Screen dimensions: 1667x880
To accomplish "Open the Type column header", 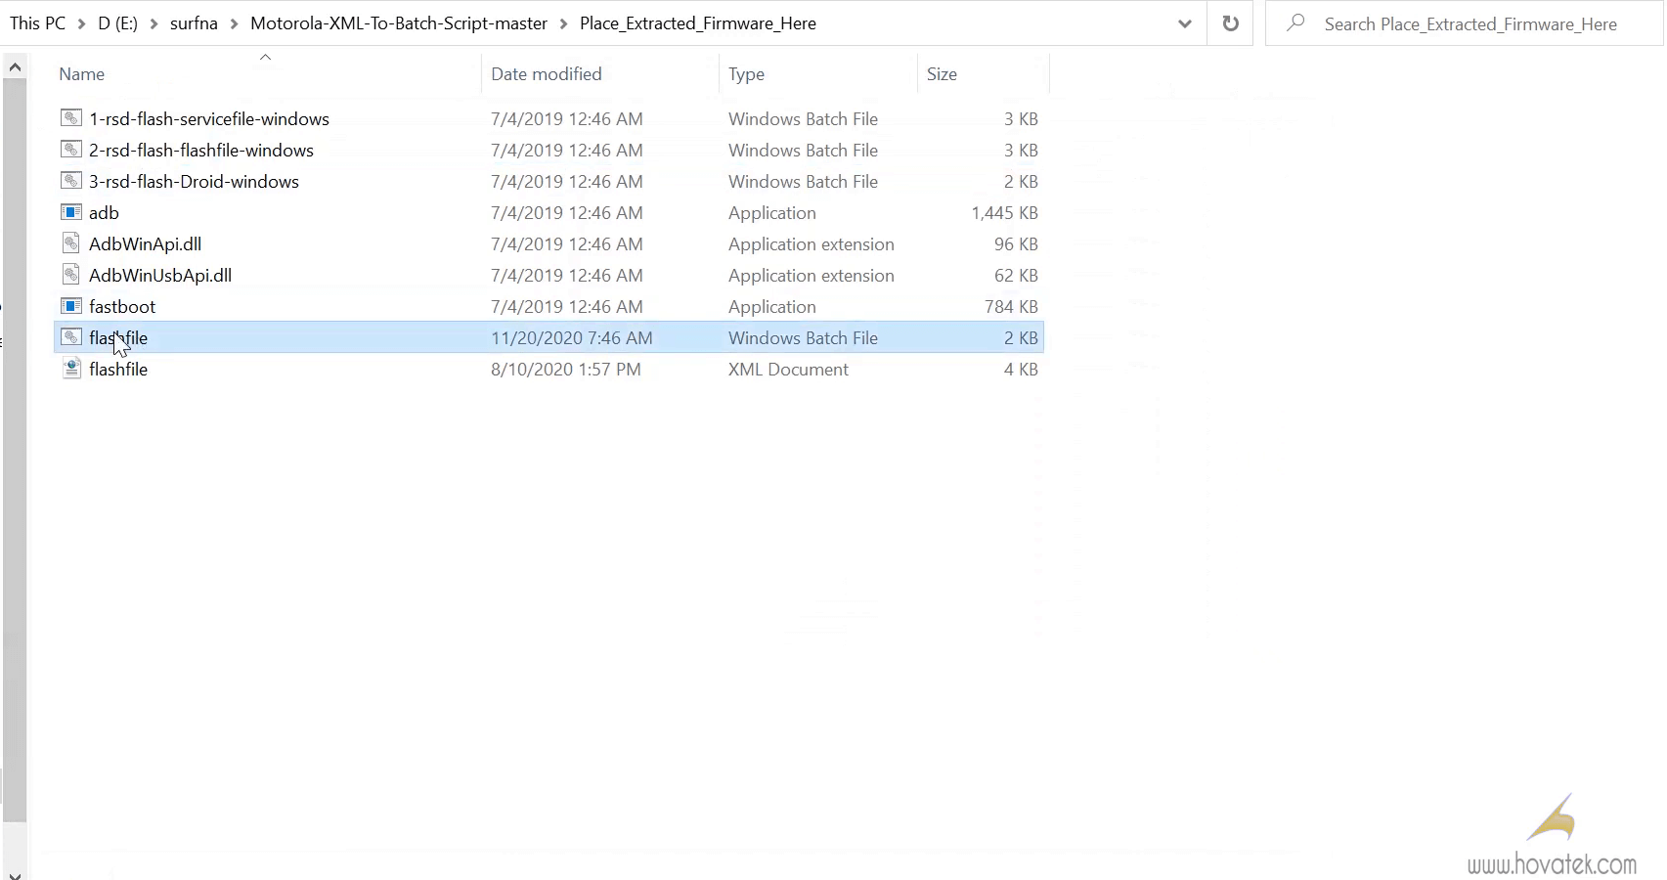I will point(746,73).
